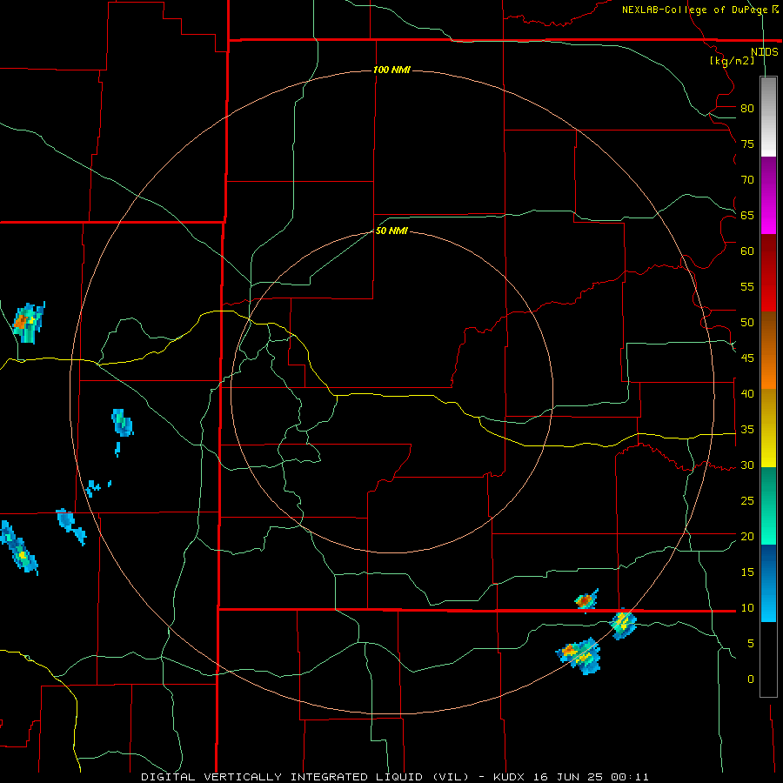Pick the gray-white top segment of the color bar
Screen dimensions: 783x783
tap(768, 117)
